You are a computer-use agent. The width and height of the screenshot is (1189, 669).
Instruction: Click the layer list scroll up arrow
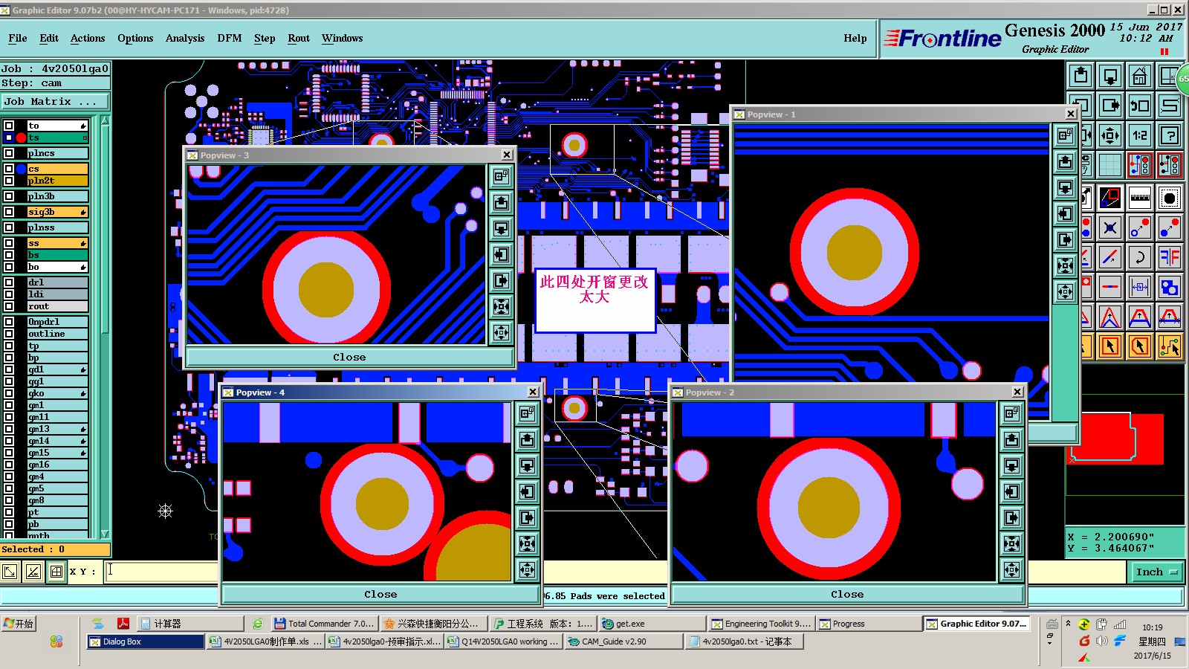[x=105, y=120]
